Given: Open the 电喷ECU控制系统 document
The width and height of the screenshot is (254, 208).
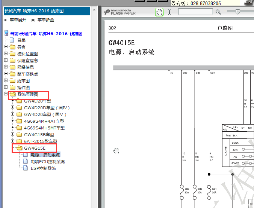Looking at the screenshot, I should [x=48, y=162].
